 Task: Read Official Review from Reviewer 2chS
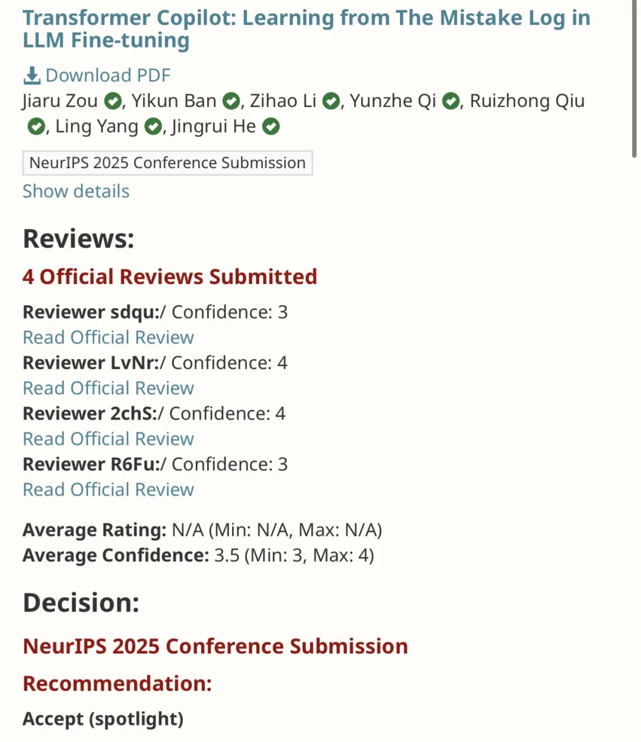coord(109,439)
